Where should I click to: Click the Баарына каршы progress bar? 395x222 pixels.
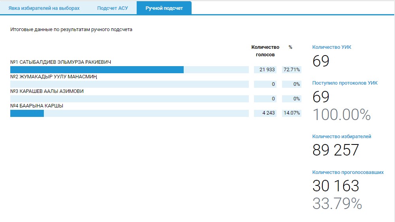click(x=27, y=113)
